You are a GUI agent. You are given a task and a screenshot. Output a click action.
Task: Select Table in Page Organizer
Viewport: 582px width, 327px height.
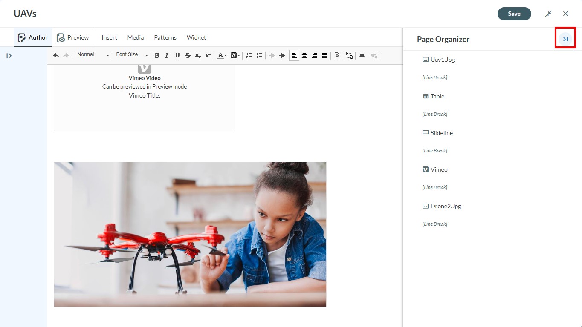click(433, 96)
